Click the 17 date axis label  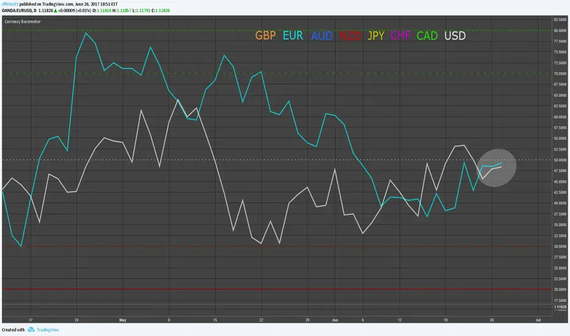coord(31,320)
